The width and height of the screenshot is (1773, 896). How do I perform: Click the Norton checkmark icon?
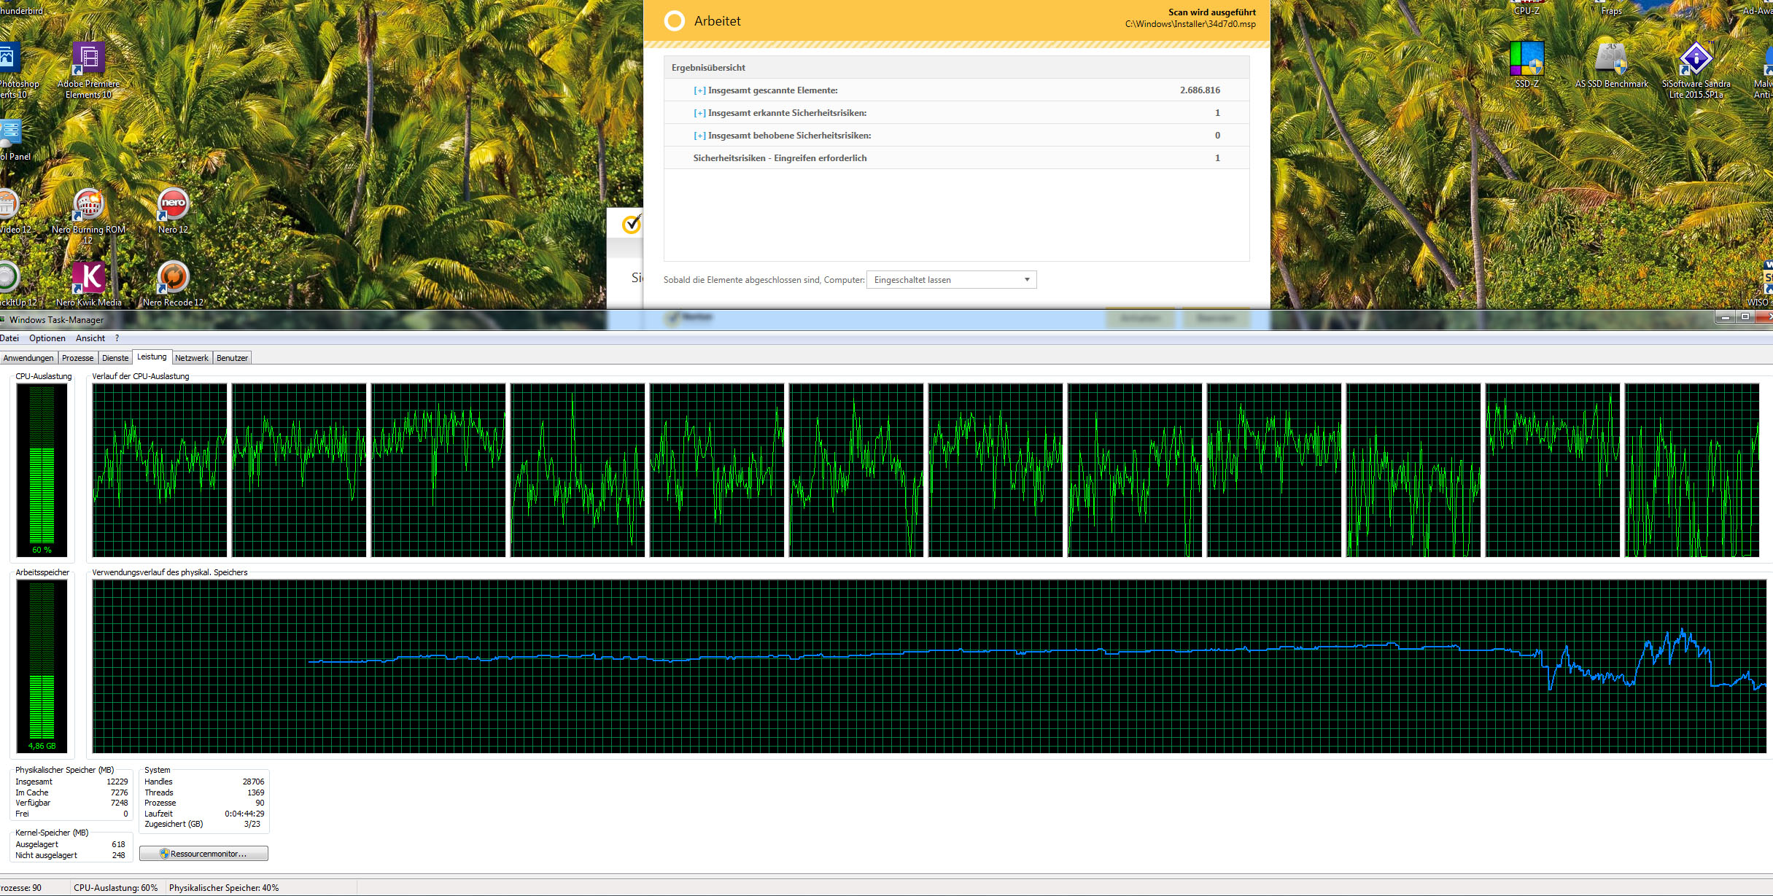pyautogui.click(x=632, y=224)
